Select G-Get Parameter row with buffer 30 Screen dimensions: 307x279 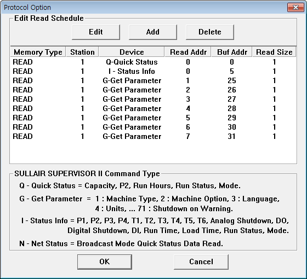click(153, 127)
